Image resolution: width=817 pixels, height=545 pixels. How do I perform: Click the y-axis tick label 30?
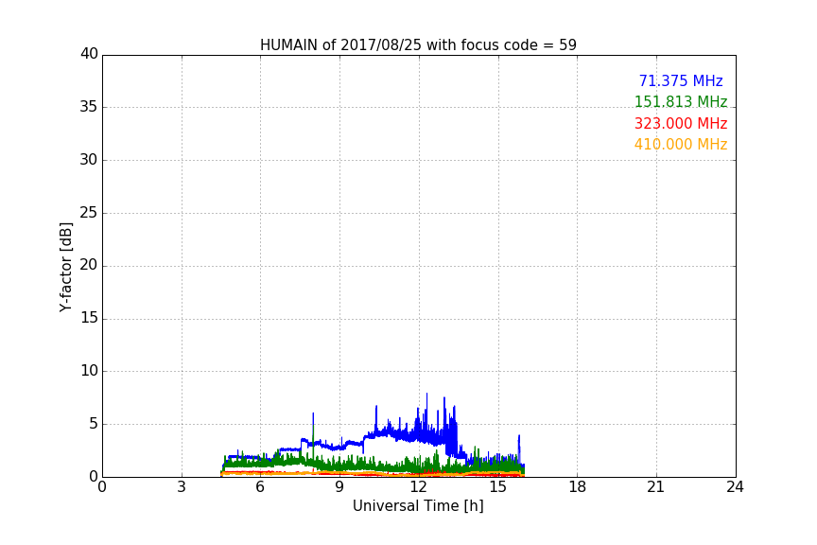coord(89,160)
